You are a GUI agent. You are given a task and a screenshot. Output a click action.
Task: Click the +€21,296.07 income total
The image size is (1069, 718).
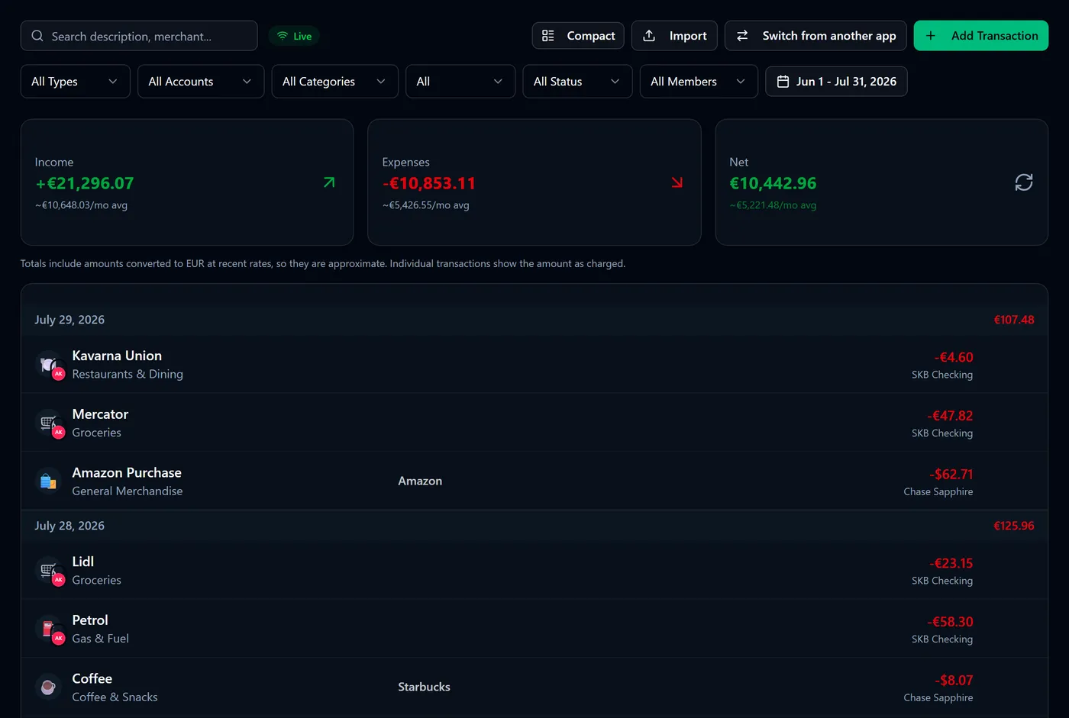click(x=85, y=183)
